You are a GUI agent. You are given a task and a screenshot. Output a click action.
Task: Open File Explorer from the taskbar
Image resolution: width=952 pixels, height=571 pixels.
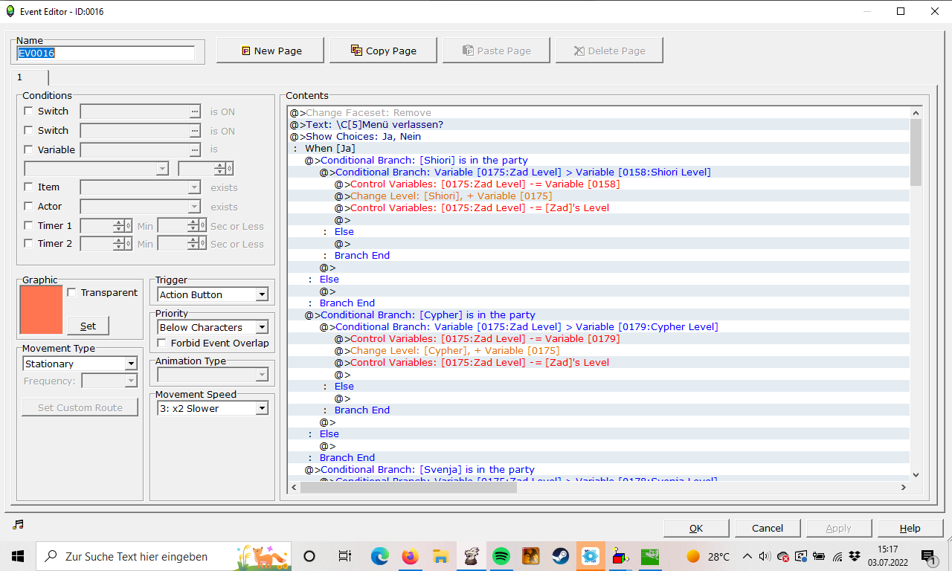pyautogui.click(x=440, y=556)
